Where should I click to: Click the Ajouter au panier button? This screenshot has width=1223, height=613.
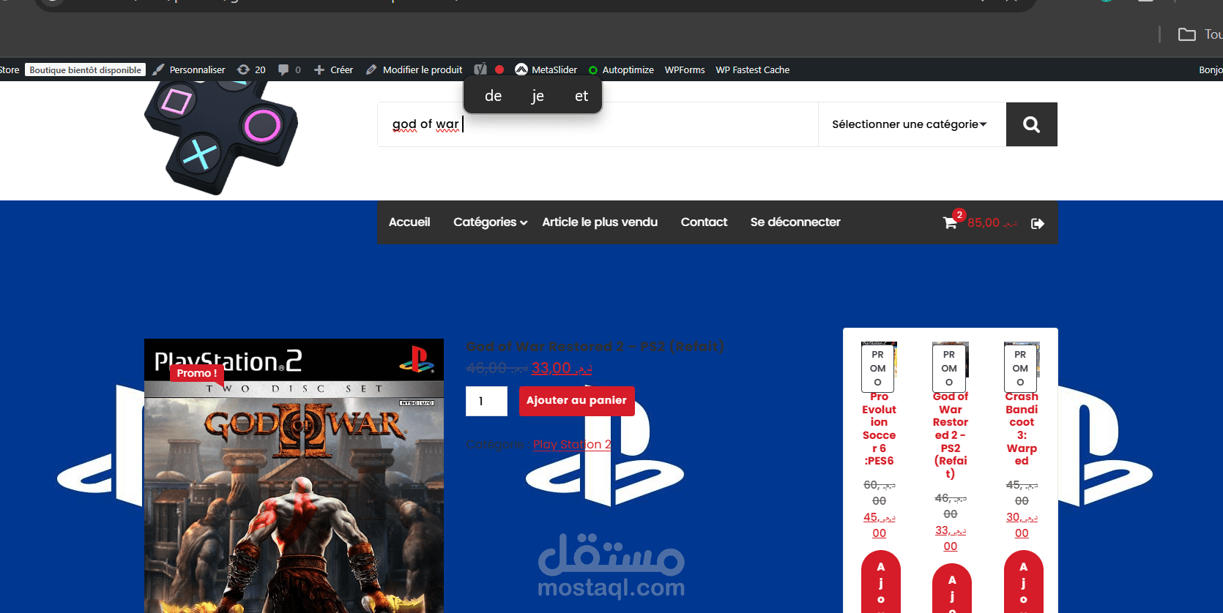(576, 401)
